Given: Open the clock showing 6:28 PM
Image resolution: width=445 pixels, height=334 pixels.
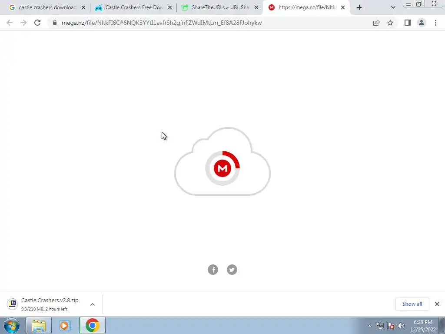Looking at the screenshot, I should [423, 326].
